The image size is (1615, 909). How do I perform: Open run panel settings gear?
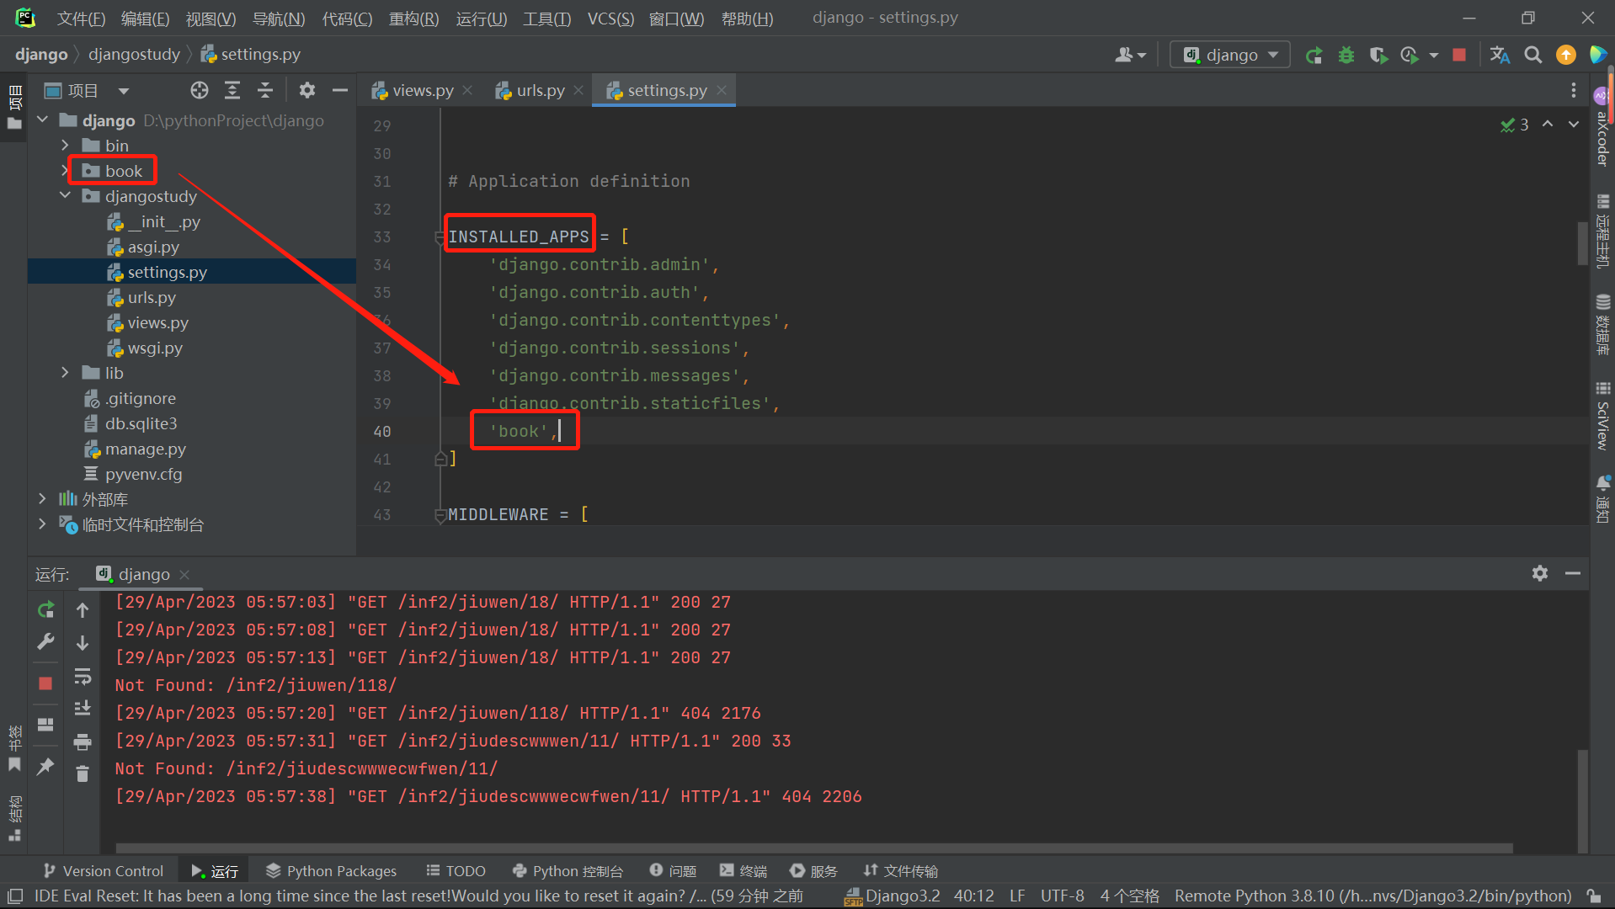(x=1540, y=573)
